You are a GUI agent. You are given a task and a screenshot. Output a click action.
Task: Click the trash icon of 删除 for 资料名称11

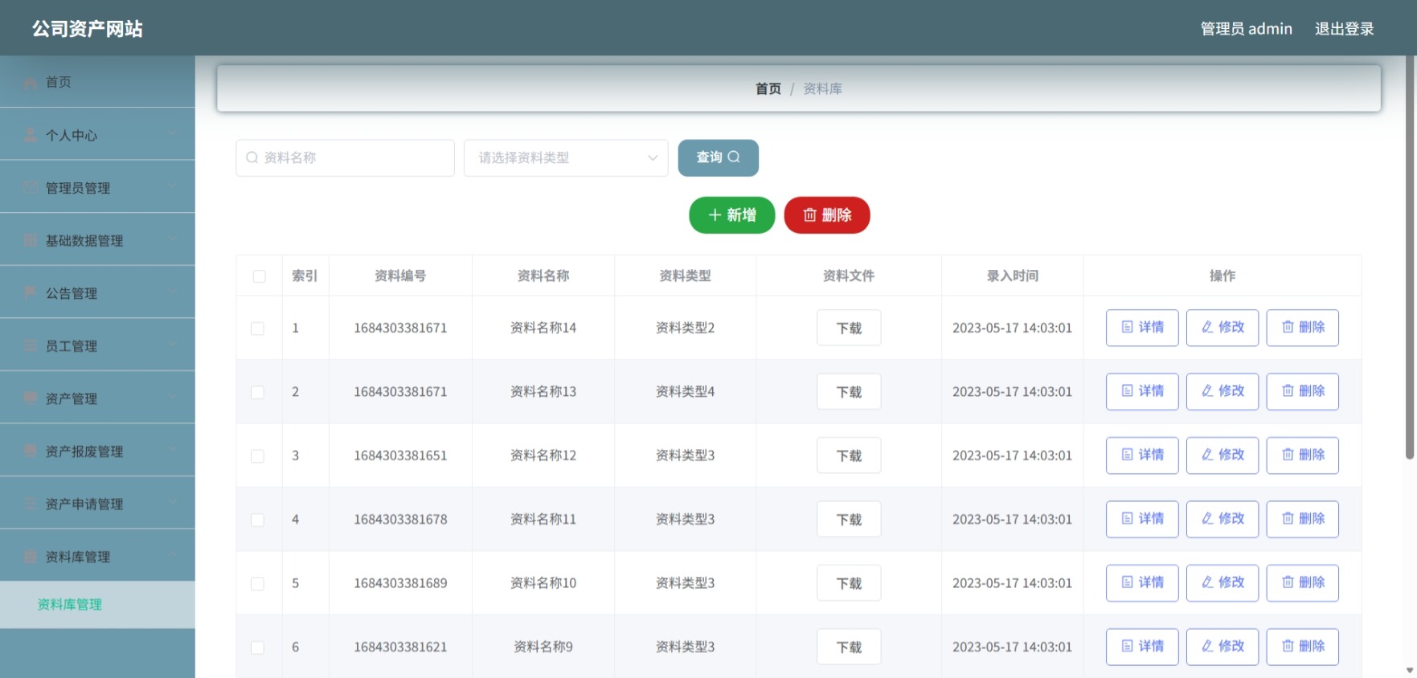coord(1288,518)
